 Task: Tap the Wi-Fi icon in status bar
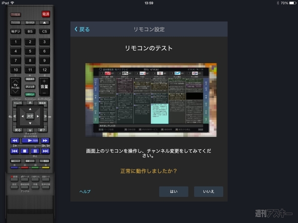point(12,3)
